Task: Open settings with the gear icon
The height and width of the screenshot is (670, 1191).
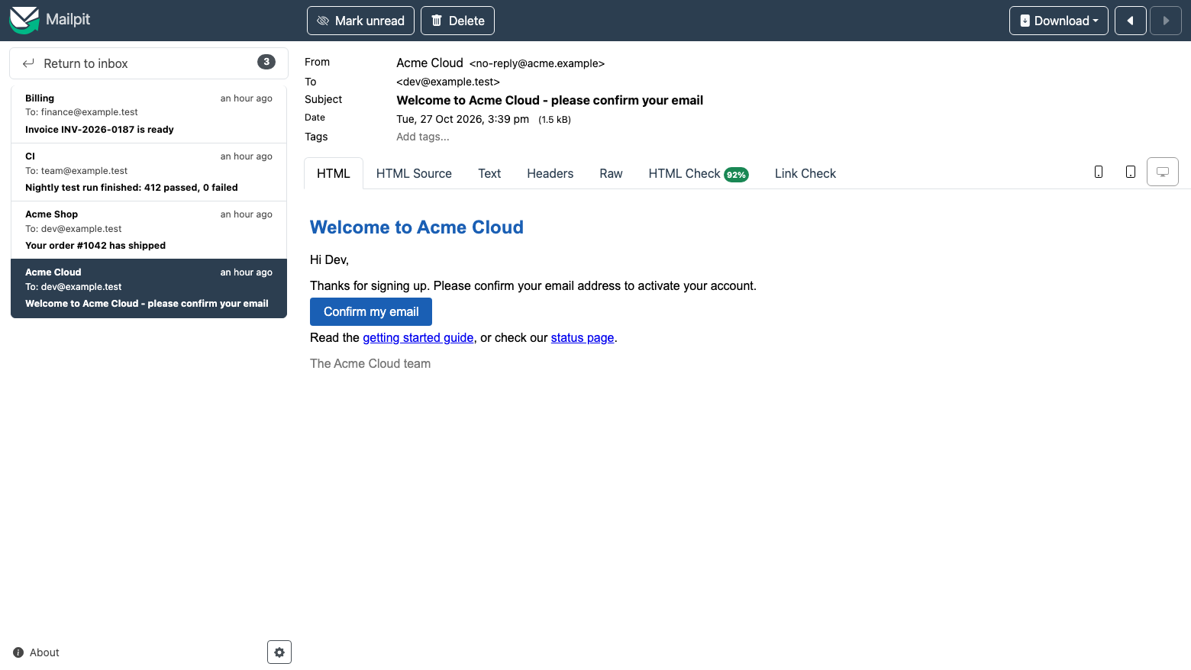Action: (x=279, y=652)
